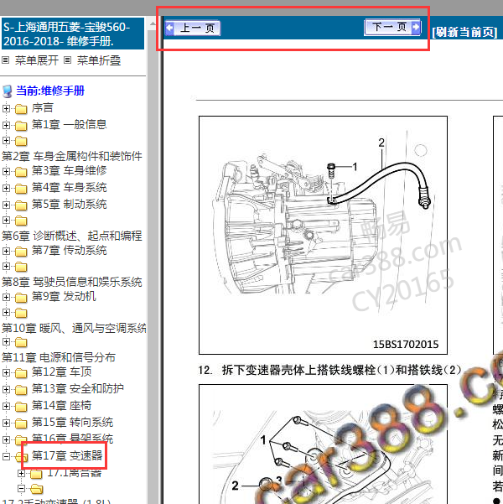
Task: Expand all menus with 菜单展开
Action: [37, 60]
